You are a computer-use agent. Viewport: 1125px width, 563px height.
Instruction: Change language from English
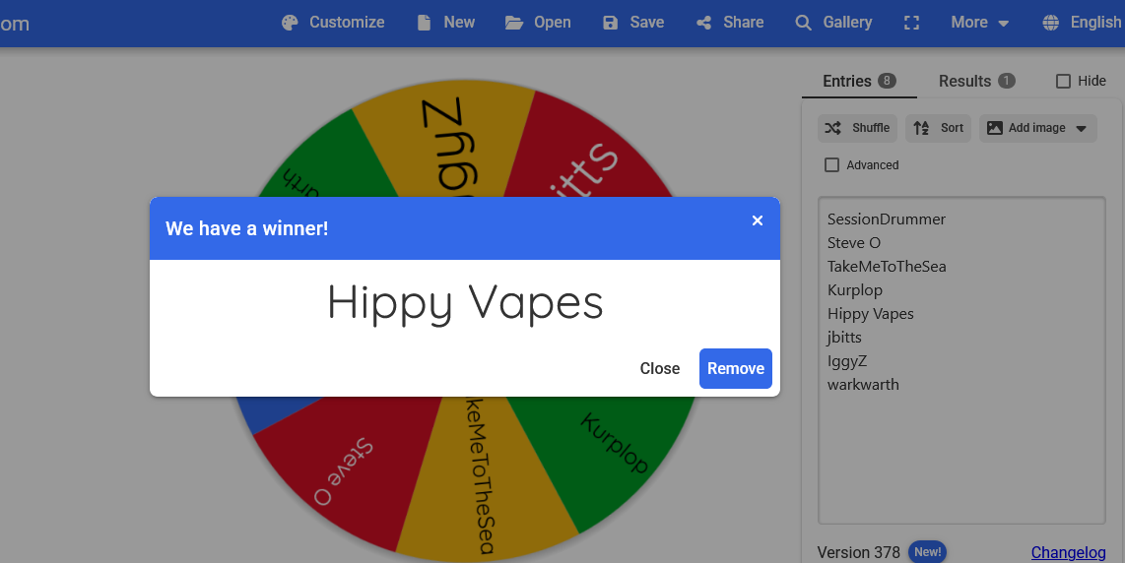tap(1082, 23)
